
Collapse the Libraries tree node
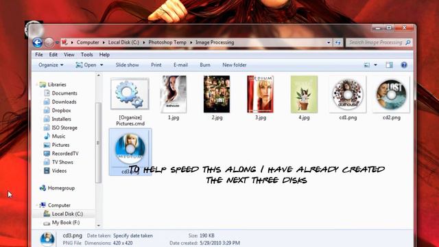coord(36,84)
